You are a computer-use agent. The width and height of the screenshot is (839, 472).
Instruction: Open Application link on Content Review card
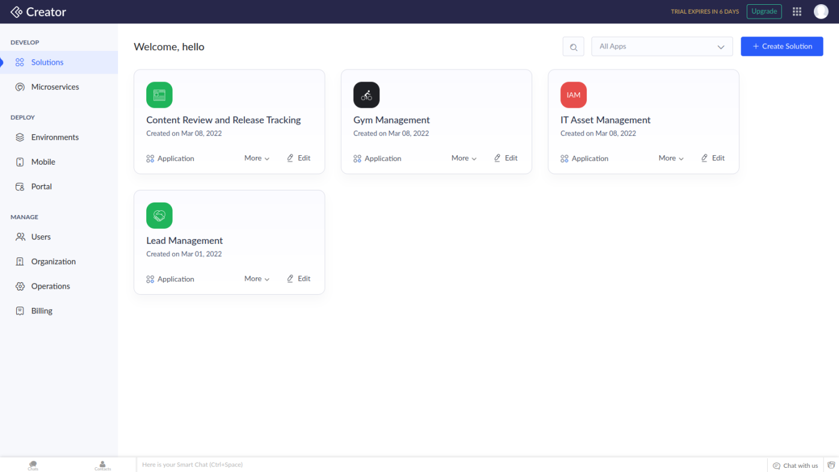pyautogui.click(x=170, y=159)
